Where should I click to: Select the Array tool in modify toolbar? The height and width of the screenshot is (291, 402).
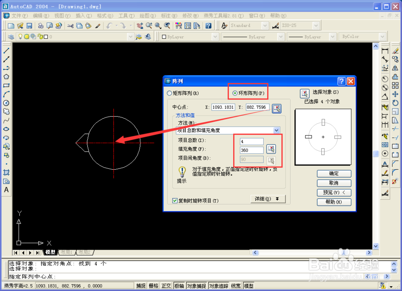[x=395, y=85]
